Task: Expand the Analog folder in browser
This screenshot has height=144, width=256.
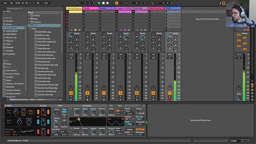Action: coord(29,16)
